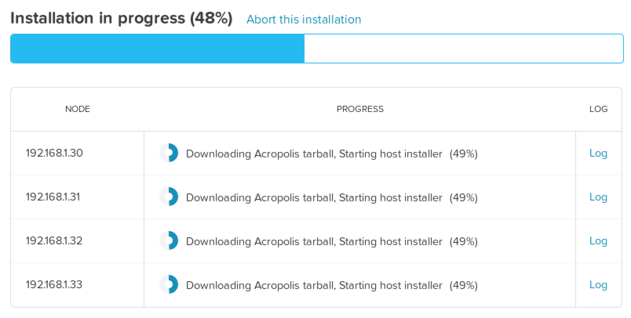Click progress spinner icon for node 192.168.1.33
The height and width of the screenshot is (318, 631).
[169, 285]
